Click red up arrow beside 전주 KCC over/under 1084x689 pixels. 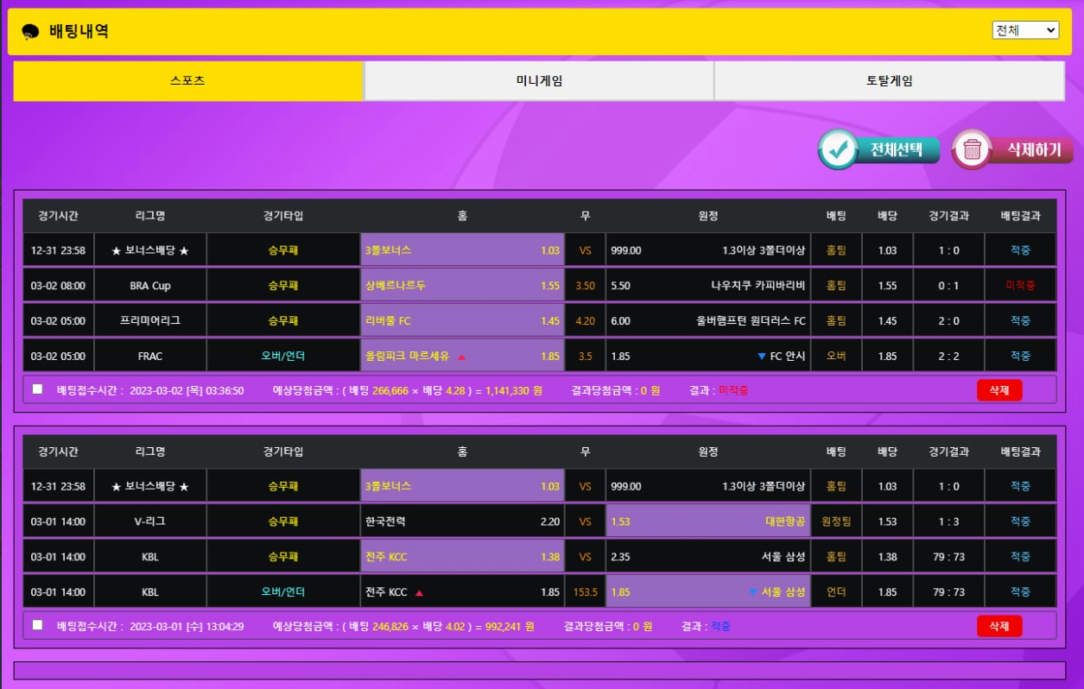click(419, 593)
